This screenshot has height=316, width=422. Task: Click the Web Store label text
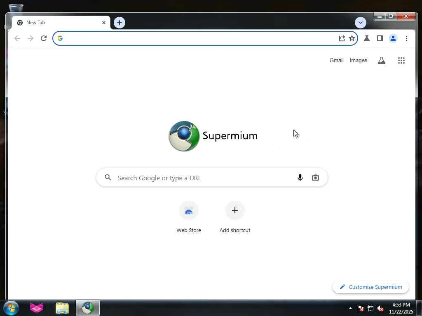189,230
